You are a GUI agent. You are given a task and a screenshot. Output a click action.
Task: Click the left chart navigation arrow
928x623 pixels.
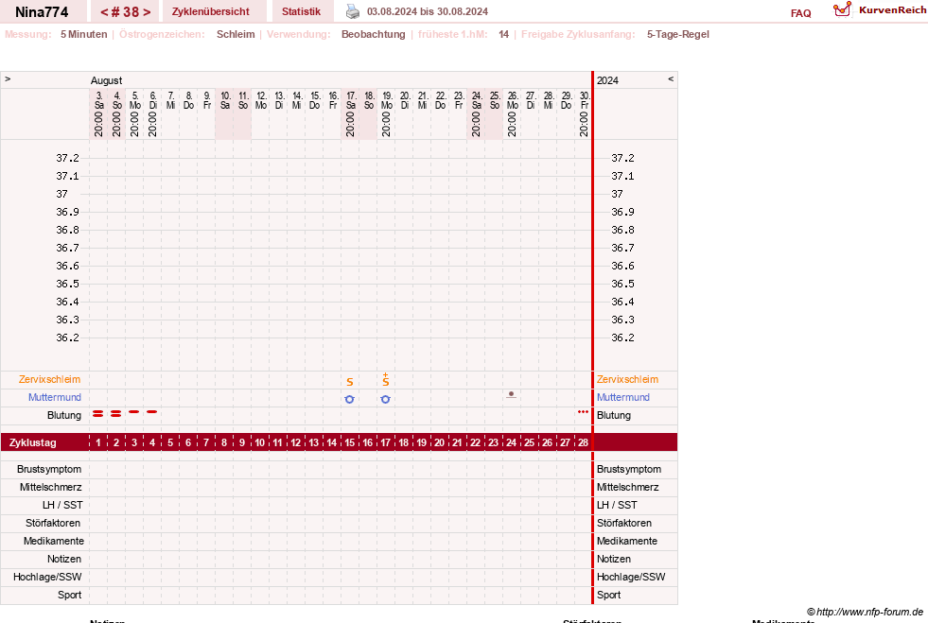tap(8, 78)
